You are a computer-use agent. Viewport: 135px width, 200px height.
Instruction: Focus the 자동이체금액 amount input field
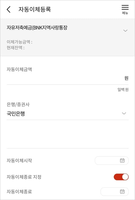67,78
